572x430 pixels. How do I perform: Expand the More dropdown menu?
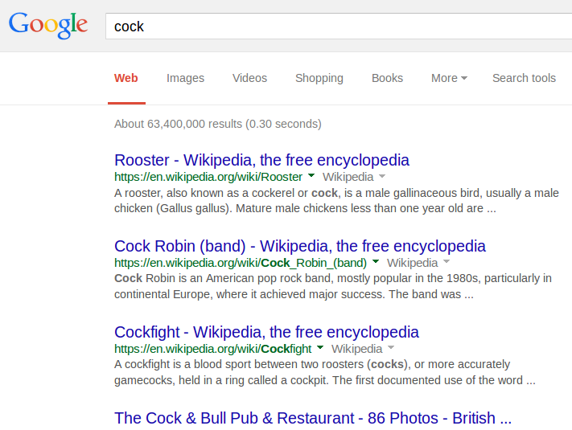click(x=449, y=78)
